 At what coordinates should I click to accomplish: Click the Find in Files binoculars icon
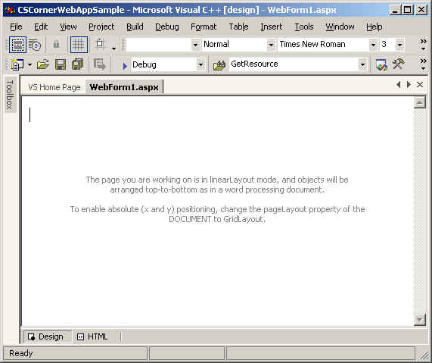click(x=219, y=65)
